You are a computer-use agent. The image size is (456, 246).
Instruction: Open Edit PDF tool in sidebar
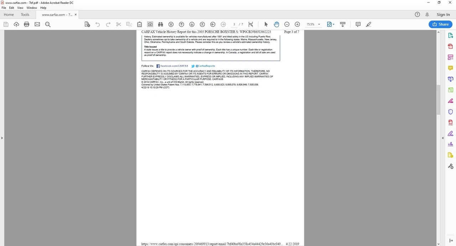[450, 57]
